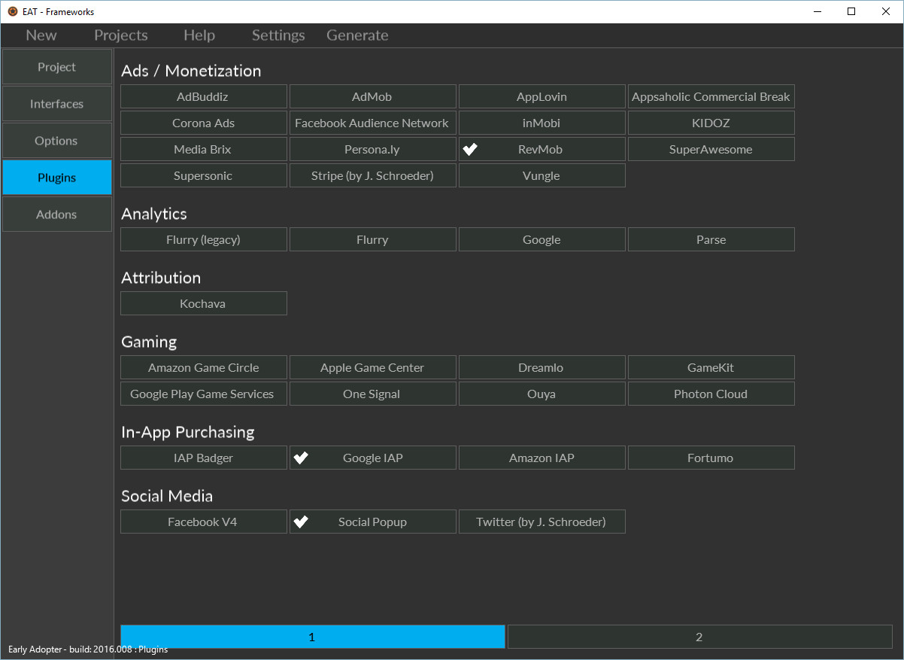This screenshot has width=904, height=660.
Task: Enable the Amazon IAP plugin
Action: coord(541,458)
